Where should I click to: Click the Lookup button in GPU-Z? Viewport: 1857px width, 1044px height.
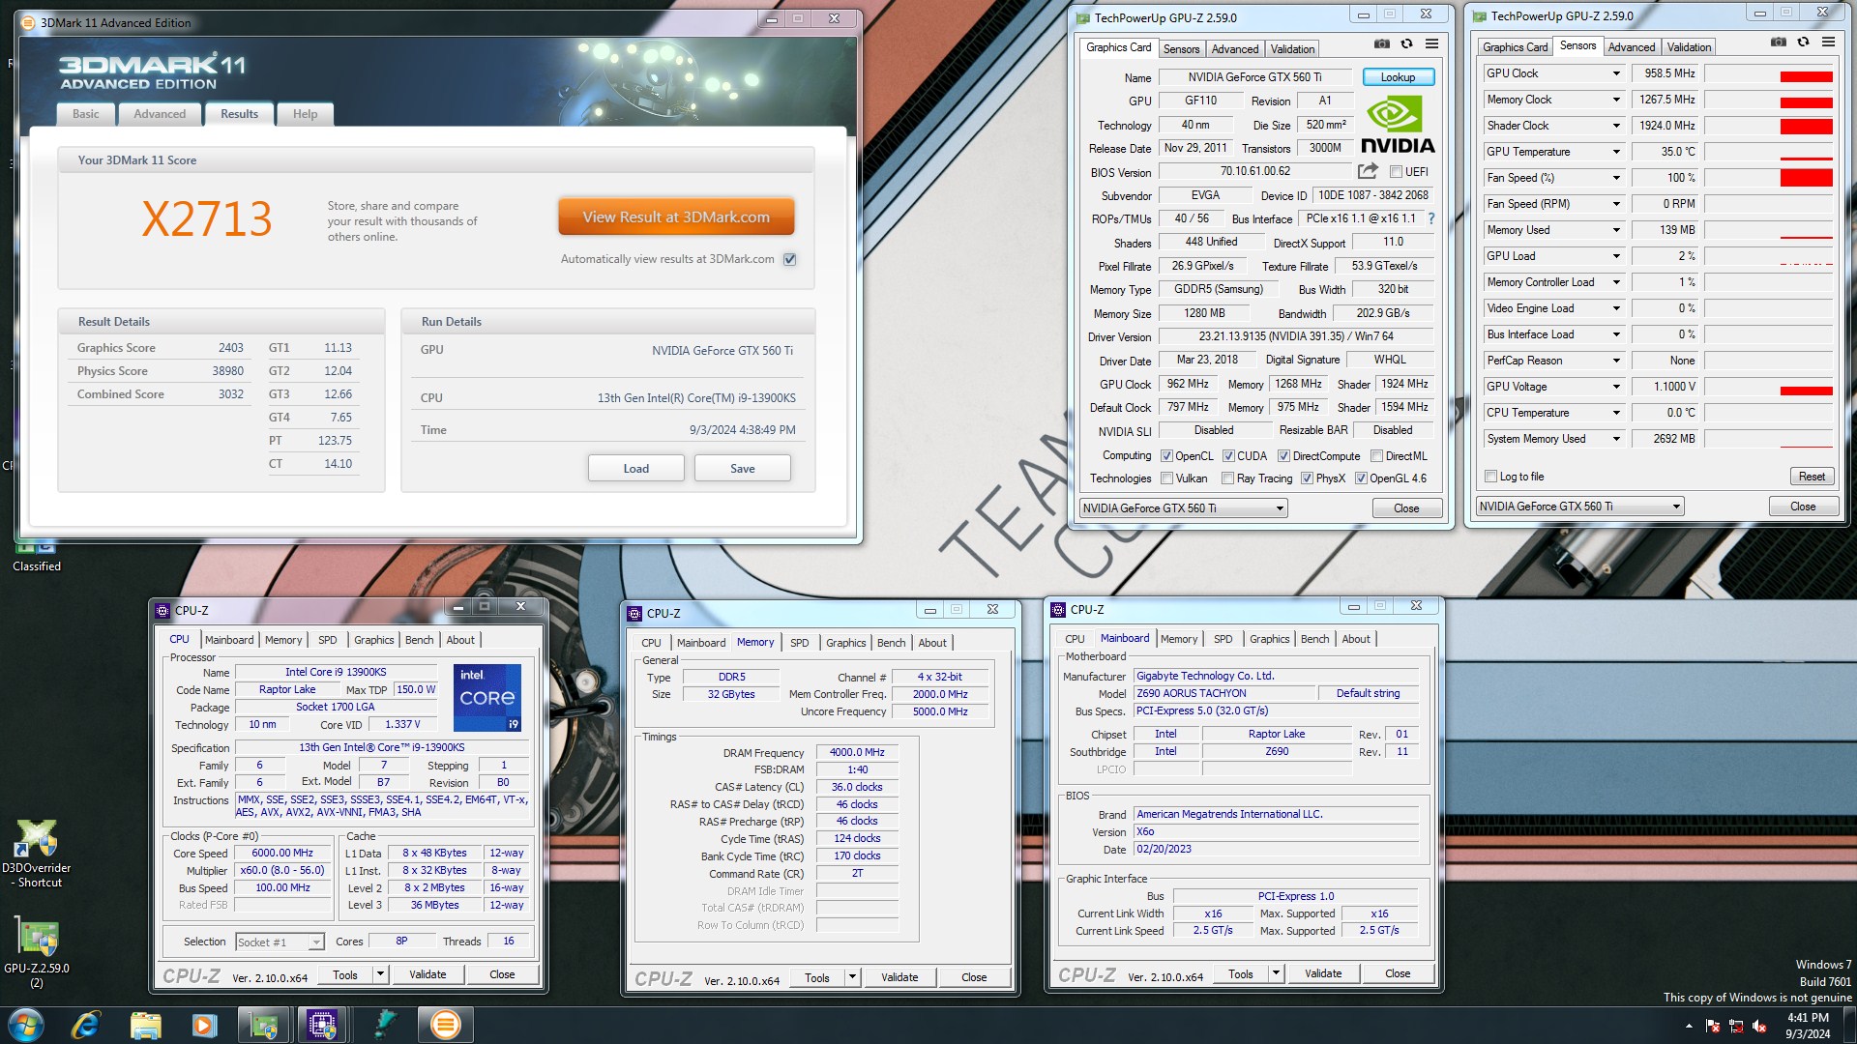(1398, 77)
